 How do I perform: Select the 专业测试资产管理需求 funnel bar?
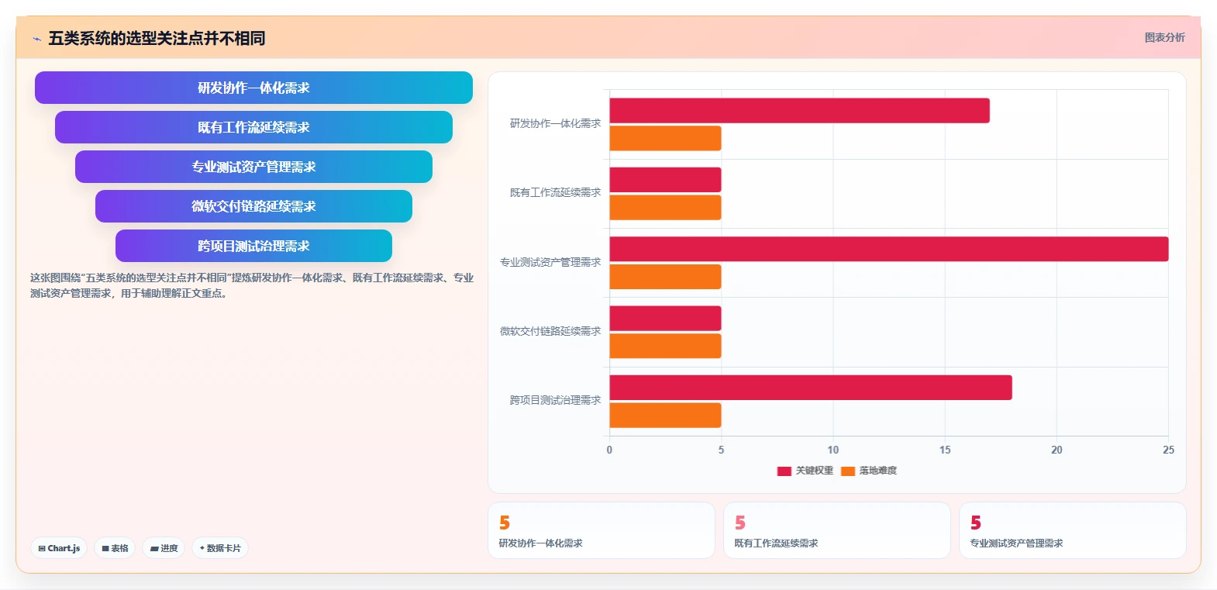pyautogui.click(x=253, y=167)
